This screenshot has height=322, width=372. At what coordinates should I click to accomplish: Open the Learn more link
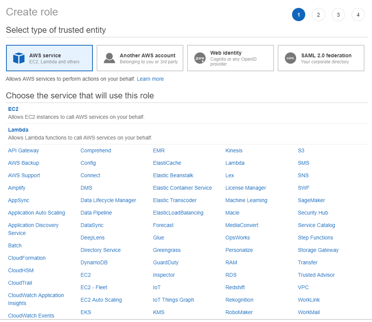tap(150, 79)
